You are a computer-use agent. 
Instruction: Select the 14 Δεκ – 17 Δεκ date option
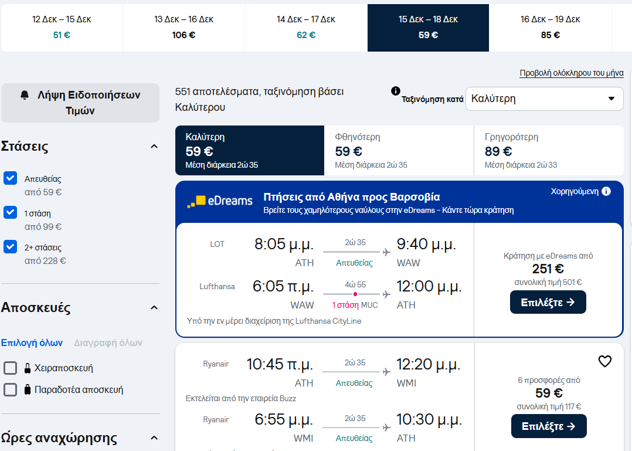click(x=306, y=27)
